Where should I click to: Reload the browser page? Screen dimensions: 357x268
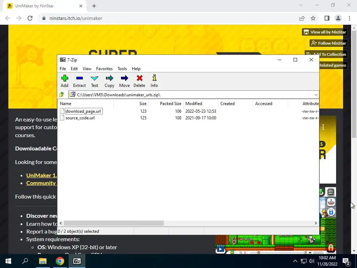[x=30, y=18]
